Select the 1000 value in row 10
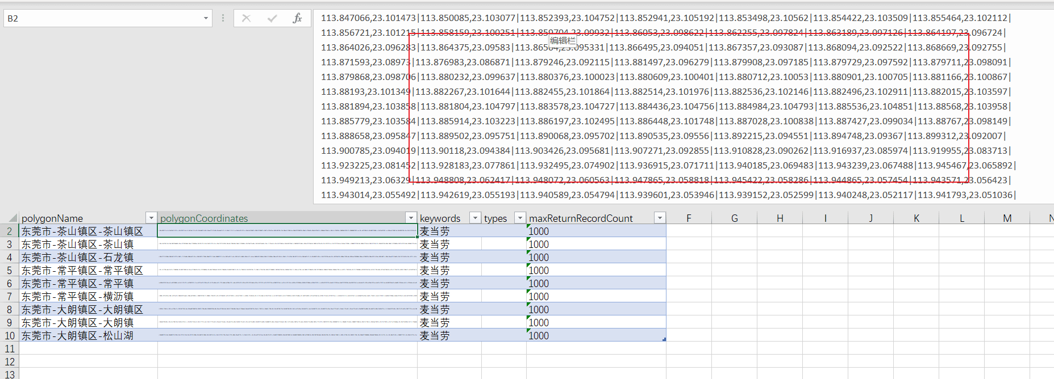Viewport: 1054px width, 379px height. pyautogui.click(x=596, y=335)
